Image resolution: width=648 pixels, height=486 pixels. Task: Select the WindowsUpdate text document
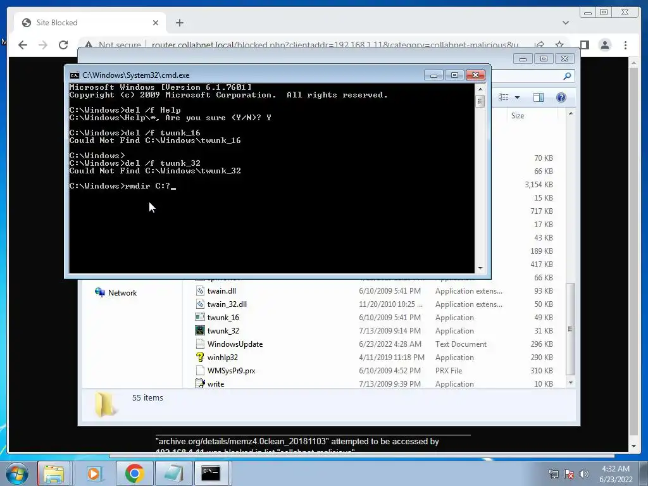(x=235, y=344)
